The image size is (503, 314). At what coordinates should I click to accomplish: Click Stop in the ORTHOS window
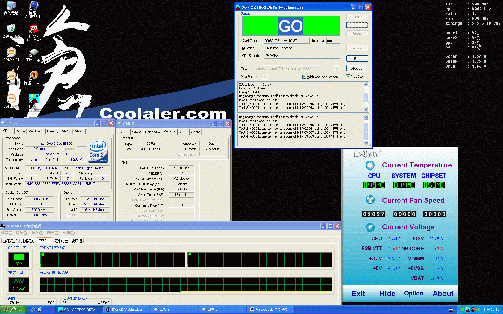(x=357, y=25)
